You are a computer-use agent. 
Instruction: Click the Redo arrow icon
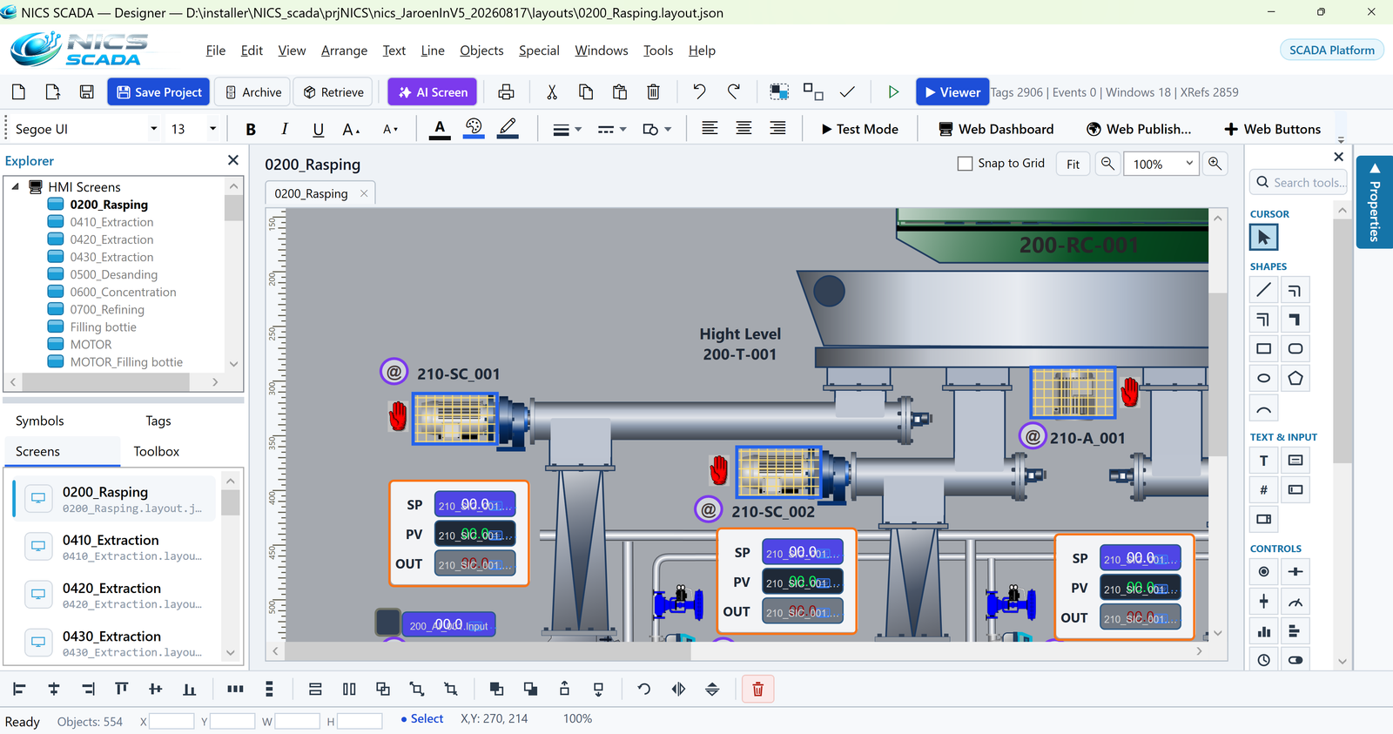click(x=734, y=91)
